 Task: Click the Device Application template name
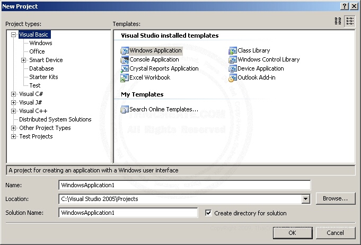(x=261, y=68)
